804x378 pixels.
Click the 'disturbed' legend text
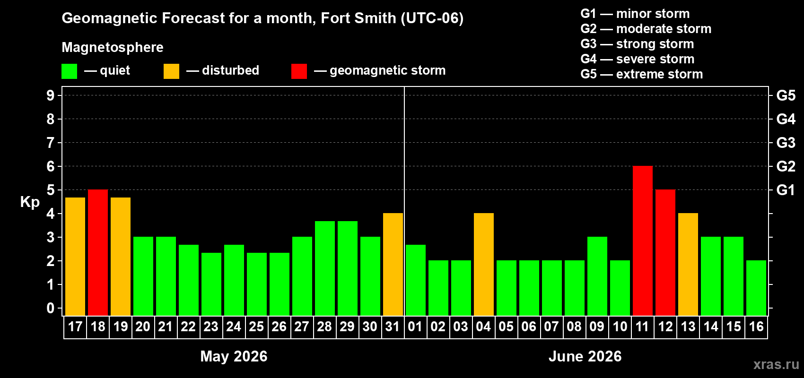coord(231,70)
